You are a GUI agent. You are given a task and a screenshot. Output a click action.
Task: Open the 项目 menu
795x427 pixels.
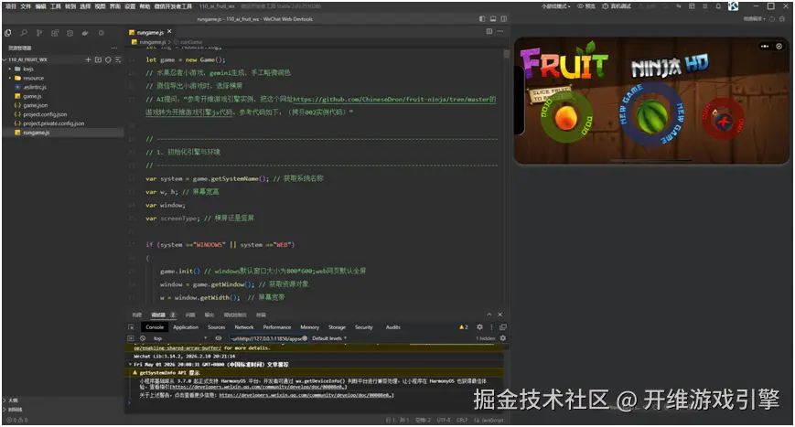pyautogui.click(x=11, y=6)
